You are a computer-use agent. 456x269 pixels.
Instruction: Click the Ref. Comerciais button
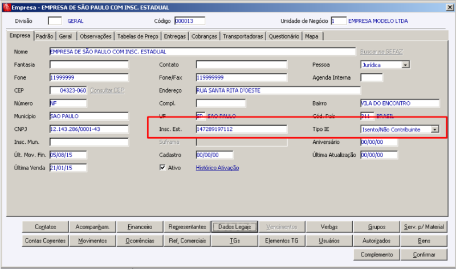(x=188, y=241)
